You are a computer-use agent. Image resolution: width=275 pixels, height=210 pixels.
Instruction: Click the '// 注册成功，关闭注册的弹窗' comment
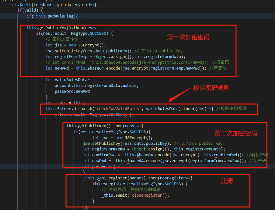(x=131, y=190)
